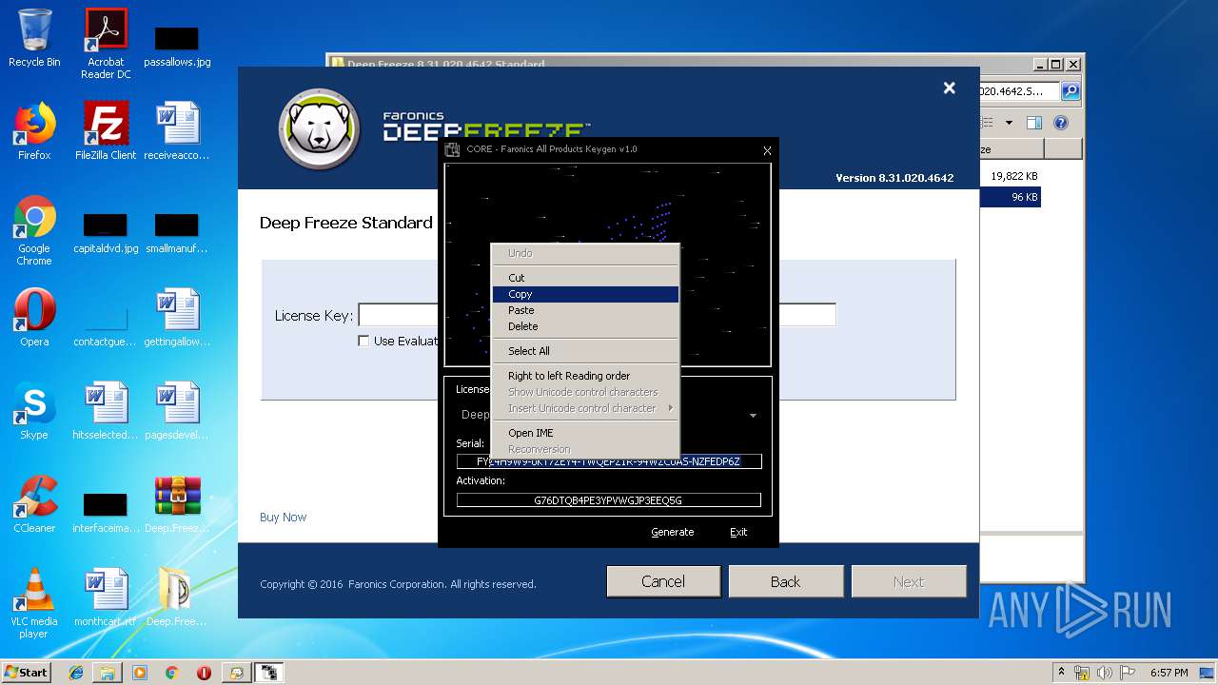Click Exit in the keygen window

pos(738,532)
